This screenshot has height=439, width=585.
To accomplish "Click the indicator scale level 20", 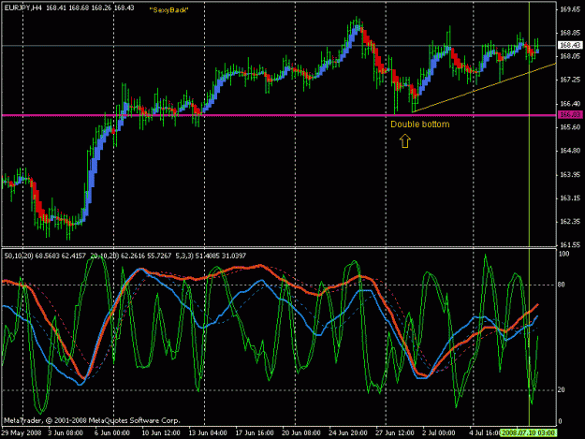I will tap(562, 389).
